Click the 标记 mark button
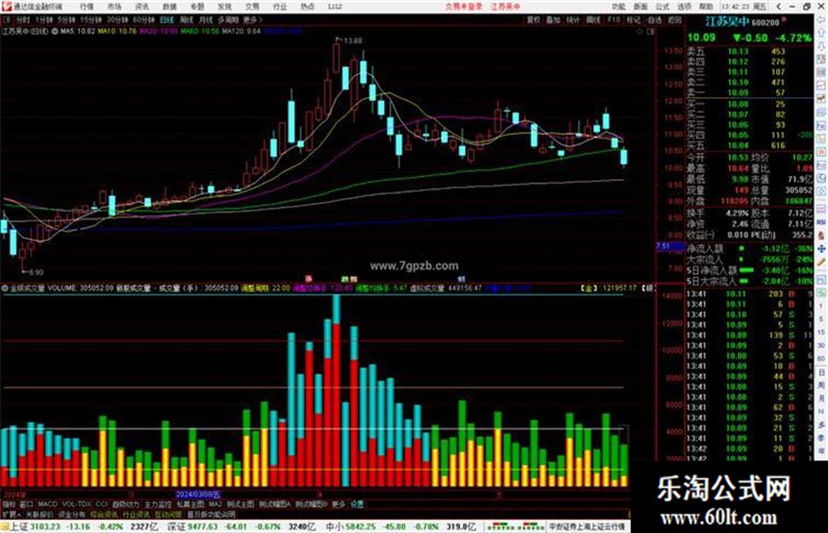This screenshot has height=533, width=828. pyautogui.click(x=633, y=19)
